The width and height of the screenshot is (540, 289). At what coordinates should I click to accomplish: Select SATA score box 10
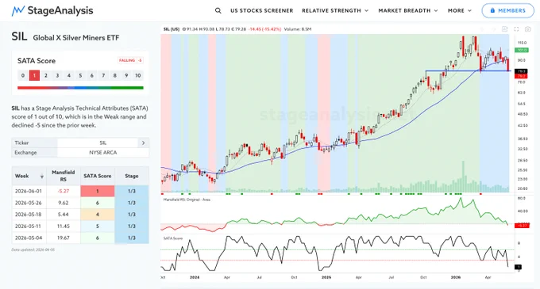click(x=137, y=75)
